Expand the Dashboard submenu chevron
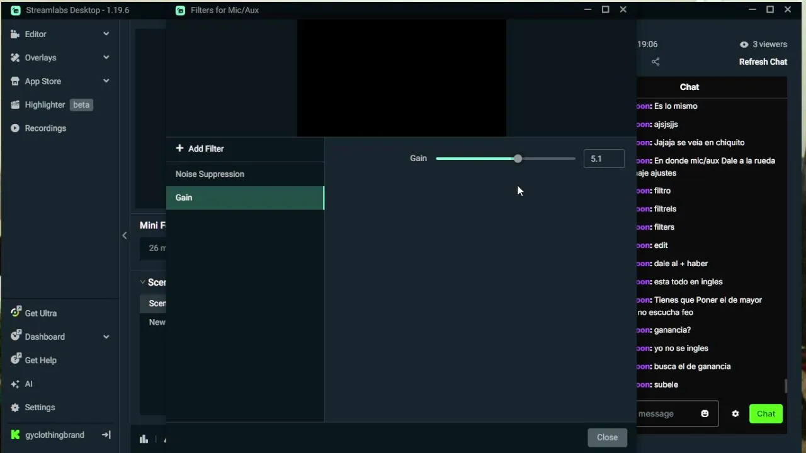This screenshot has height=453, width=806. (x=106, y=337)
